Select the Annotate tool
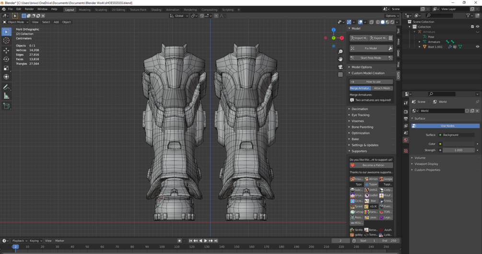The image size is (482, 254). 6,87
